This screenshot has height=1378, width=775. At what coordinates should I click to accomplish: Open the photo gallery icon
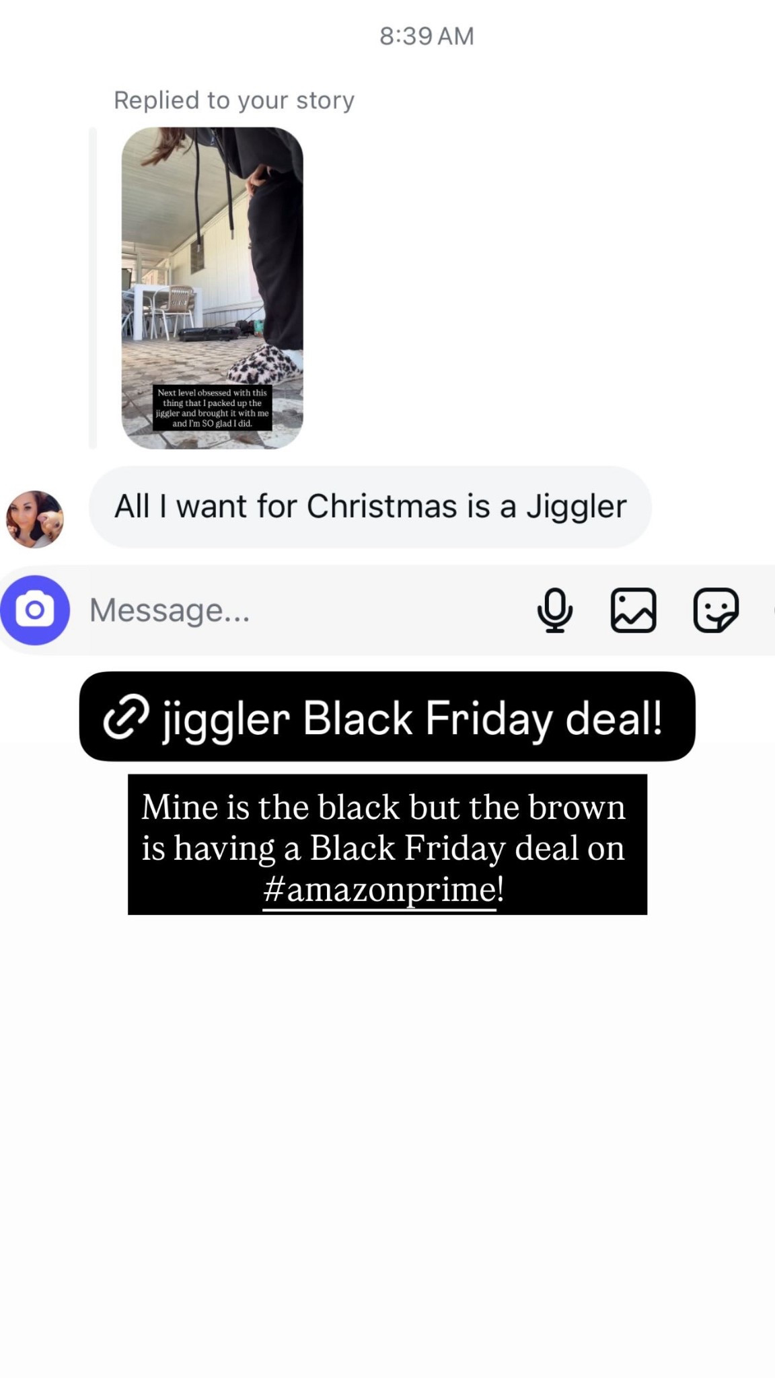click(633, 610)
